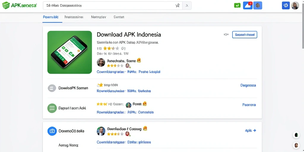This screenshot has height=152, width=304.
Task: Open the blue cloud notifications icon
Action: [248, 5]
